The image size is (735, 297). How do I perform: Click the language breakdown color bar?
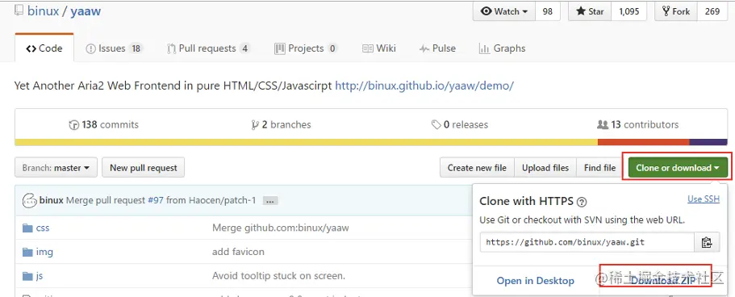[x=371, y=142]
